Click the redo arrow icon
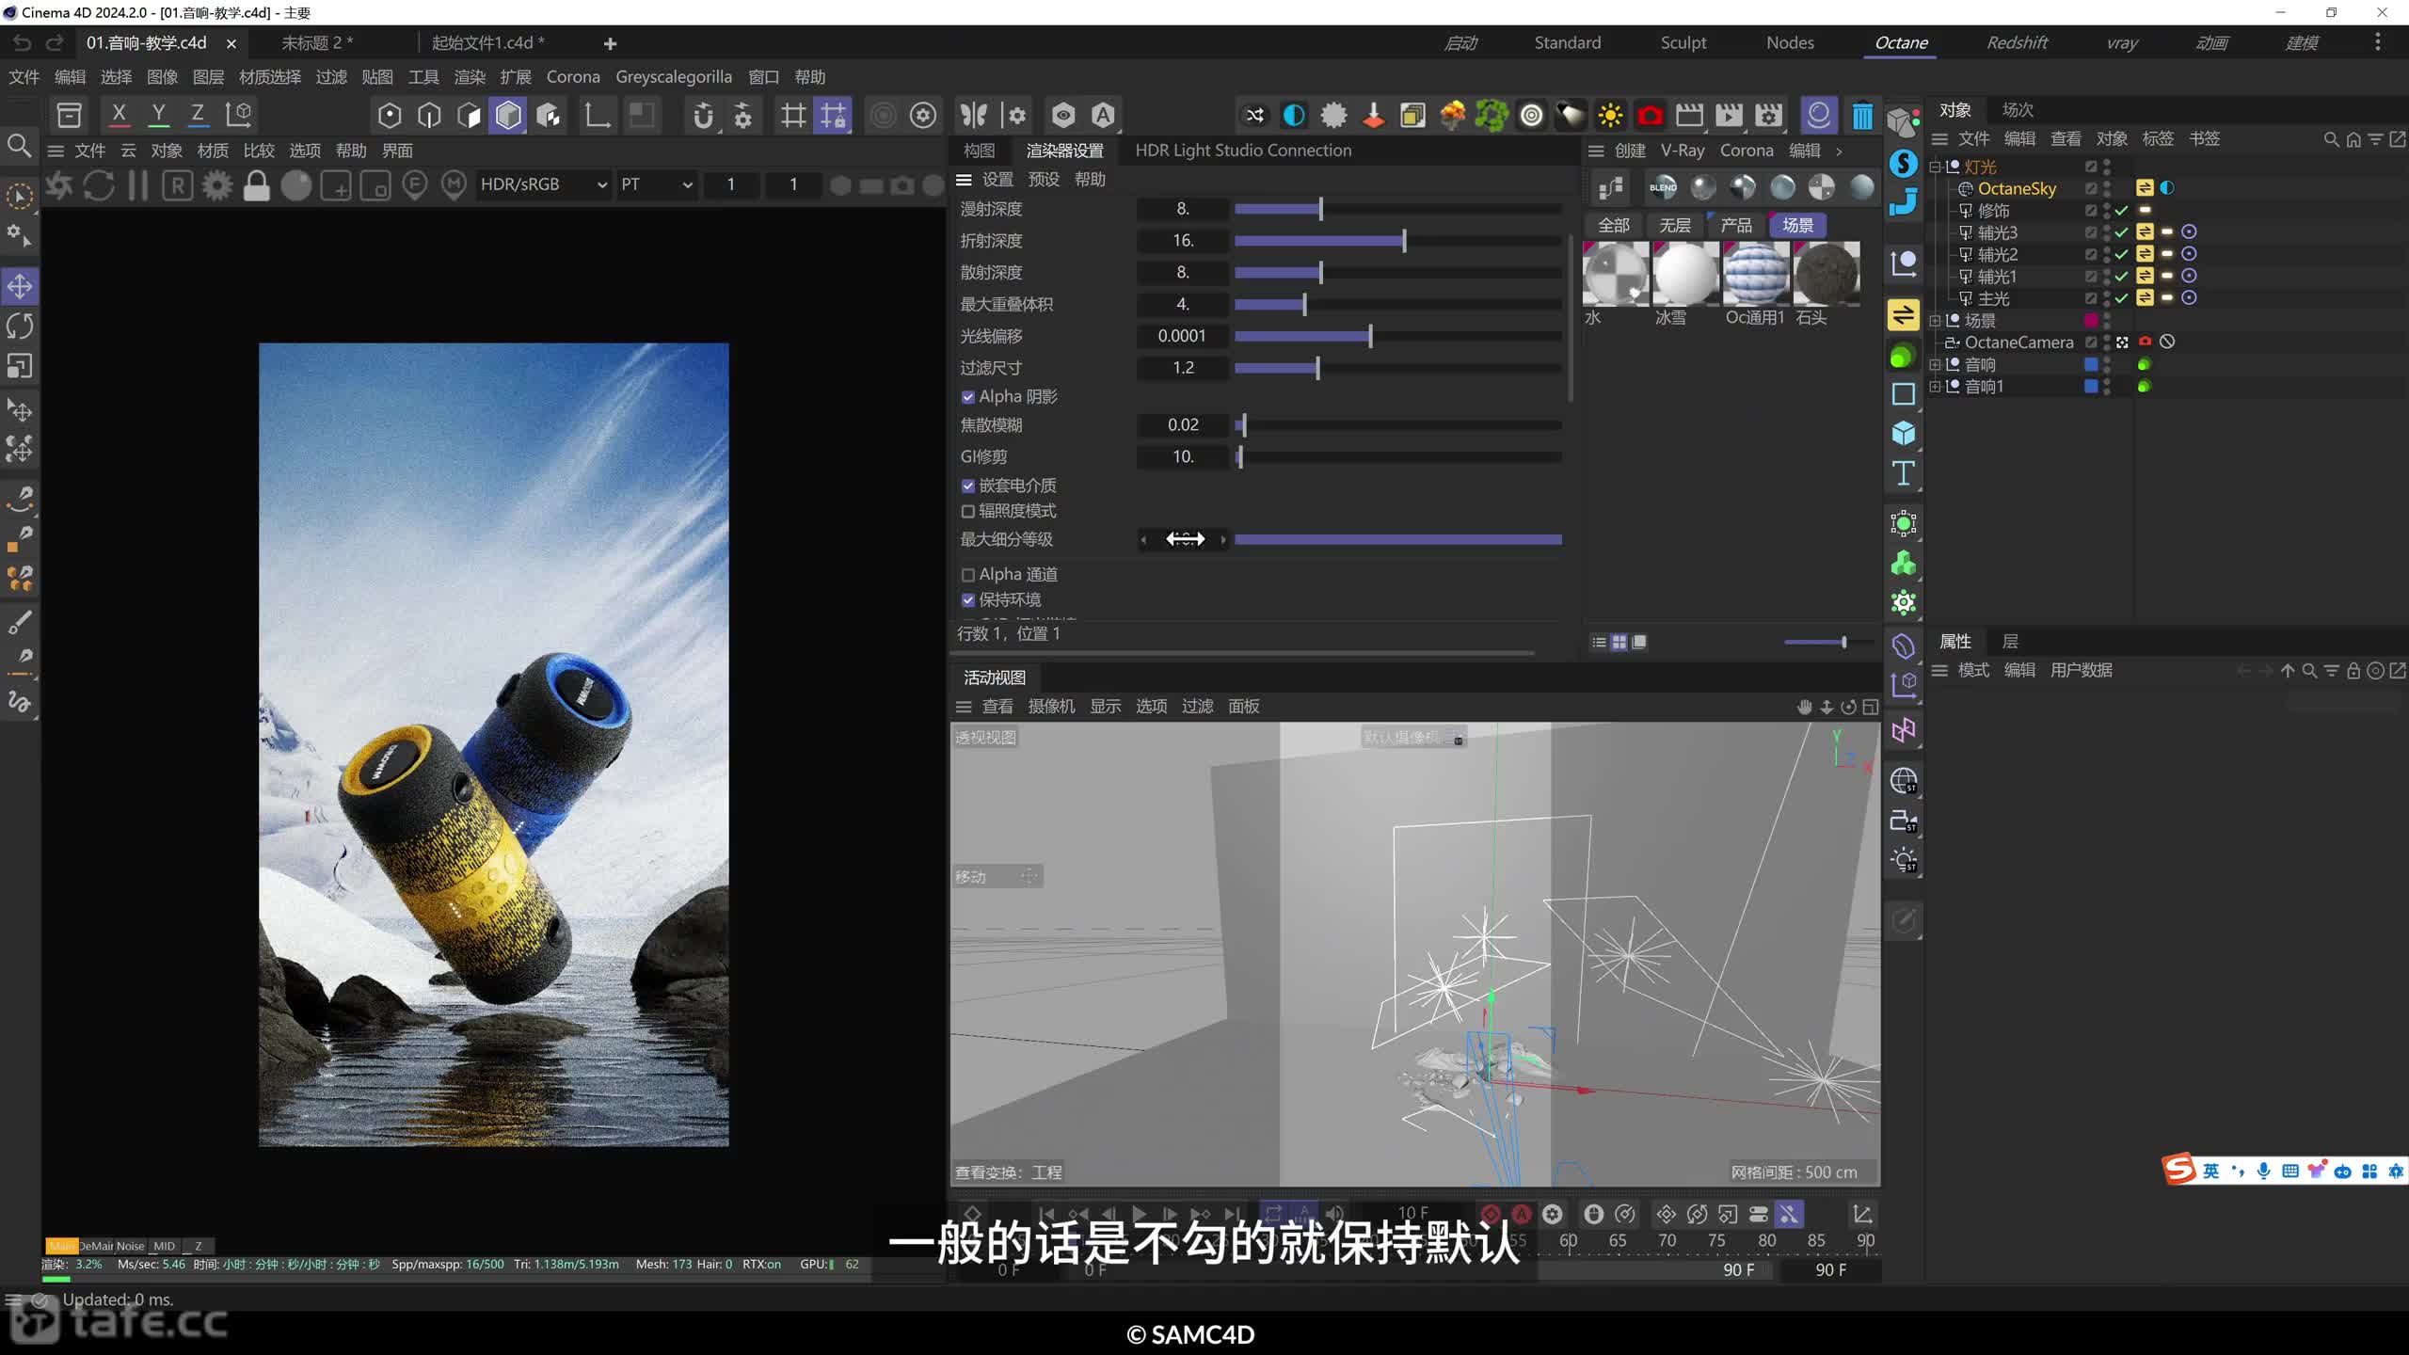The image size is (2409, 1355). 55,43
